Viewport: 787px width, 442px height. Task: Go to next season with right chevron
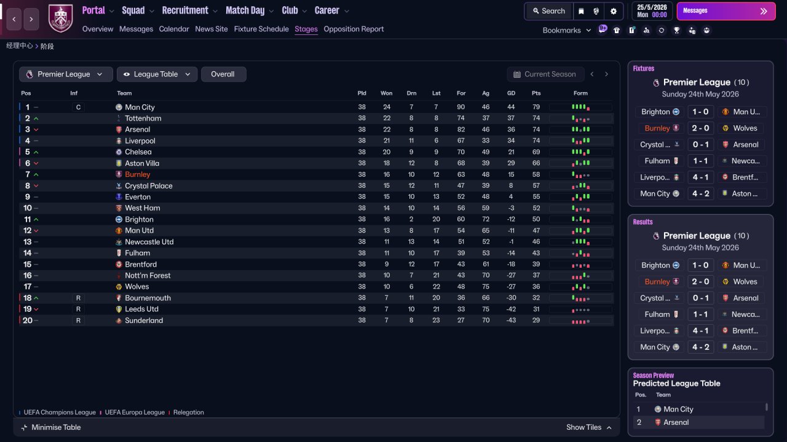tap(606, 74)
